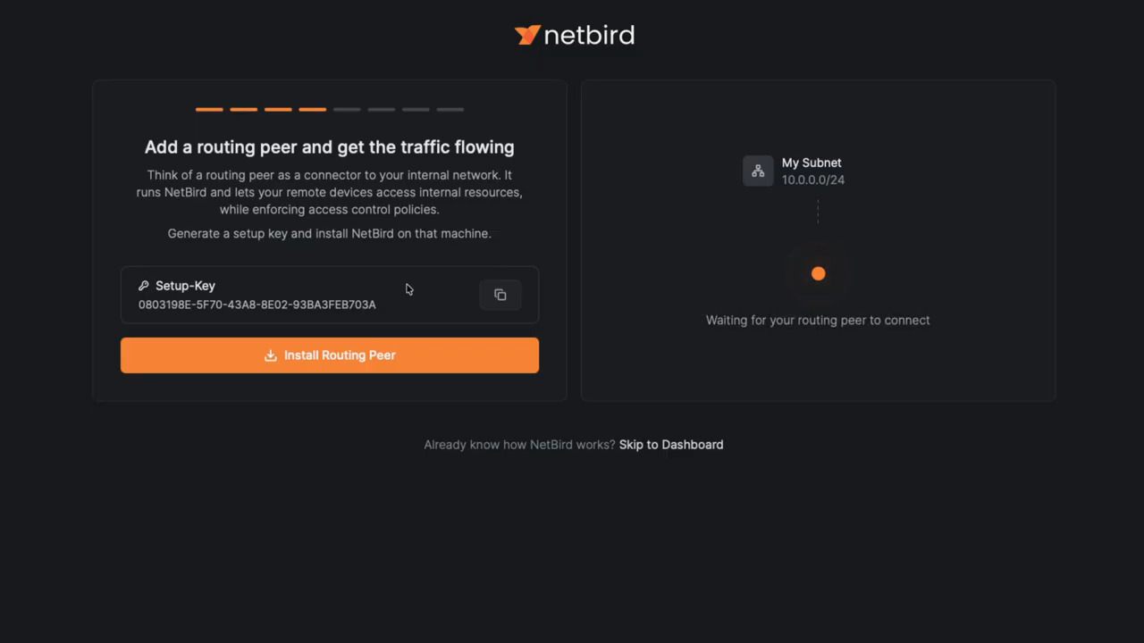The height and width of the screenshot is (643, 1144).
Task: Click the download icon inside Install Routing Peer
Action: click(x=271, y=355)
